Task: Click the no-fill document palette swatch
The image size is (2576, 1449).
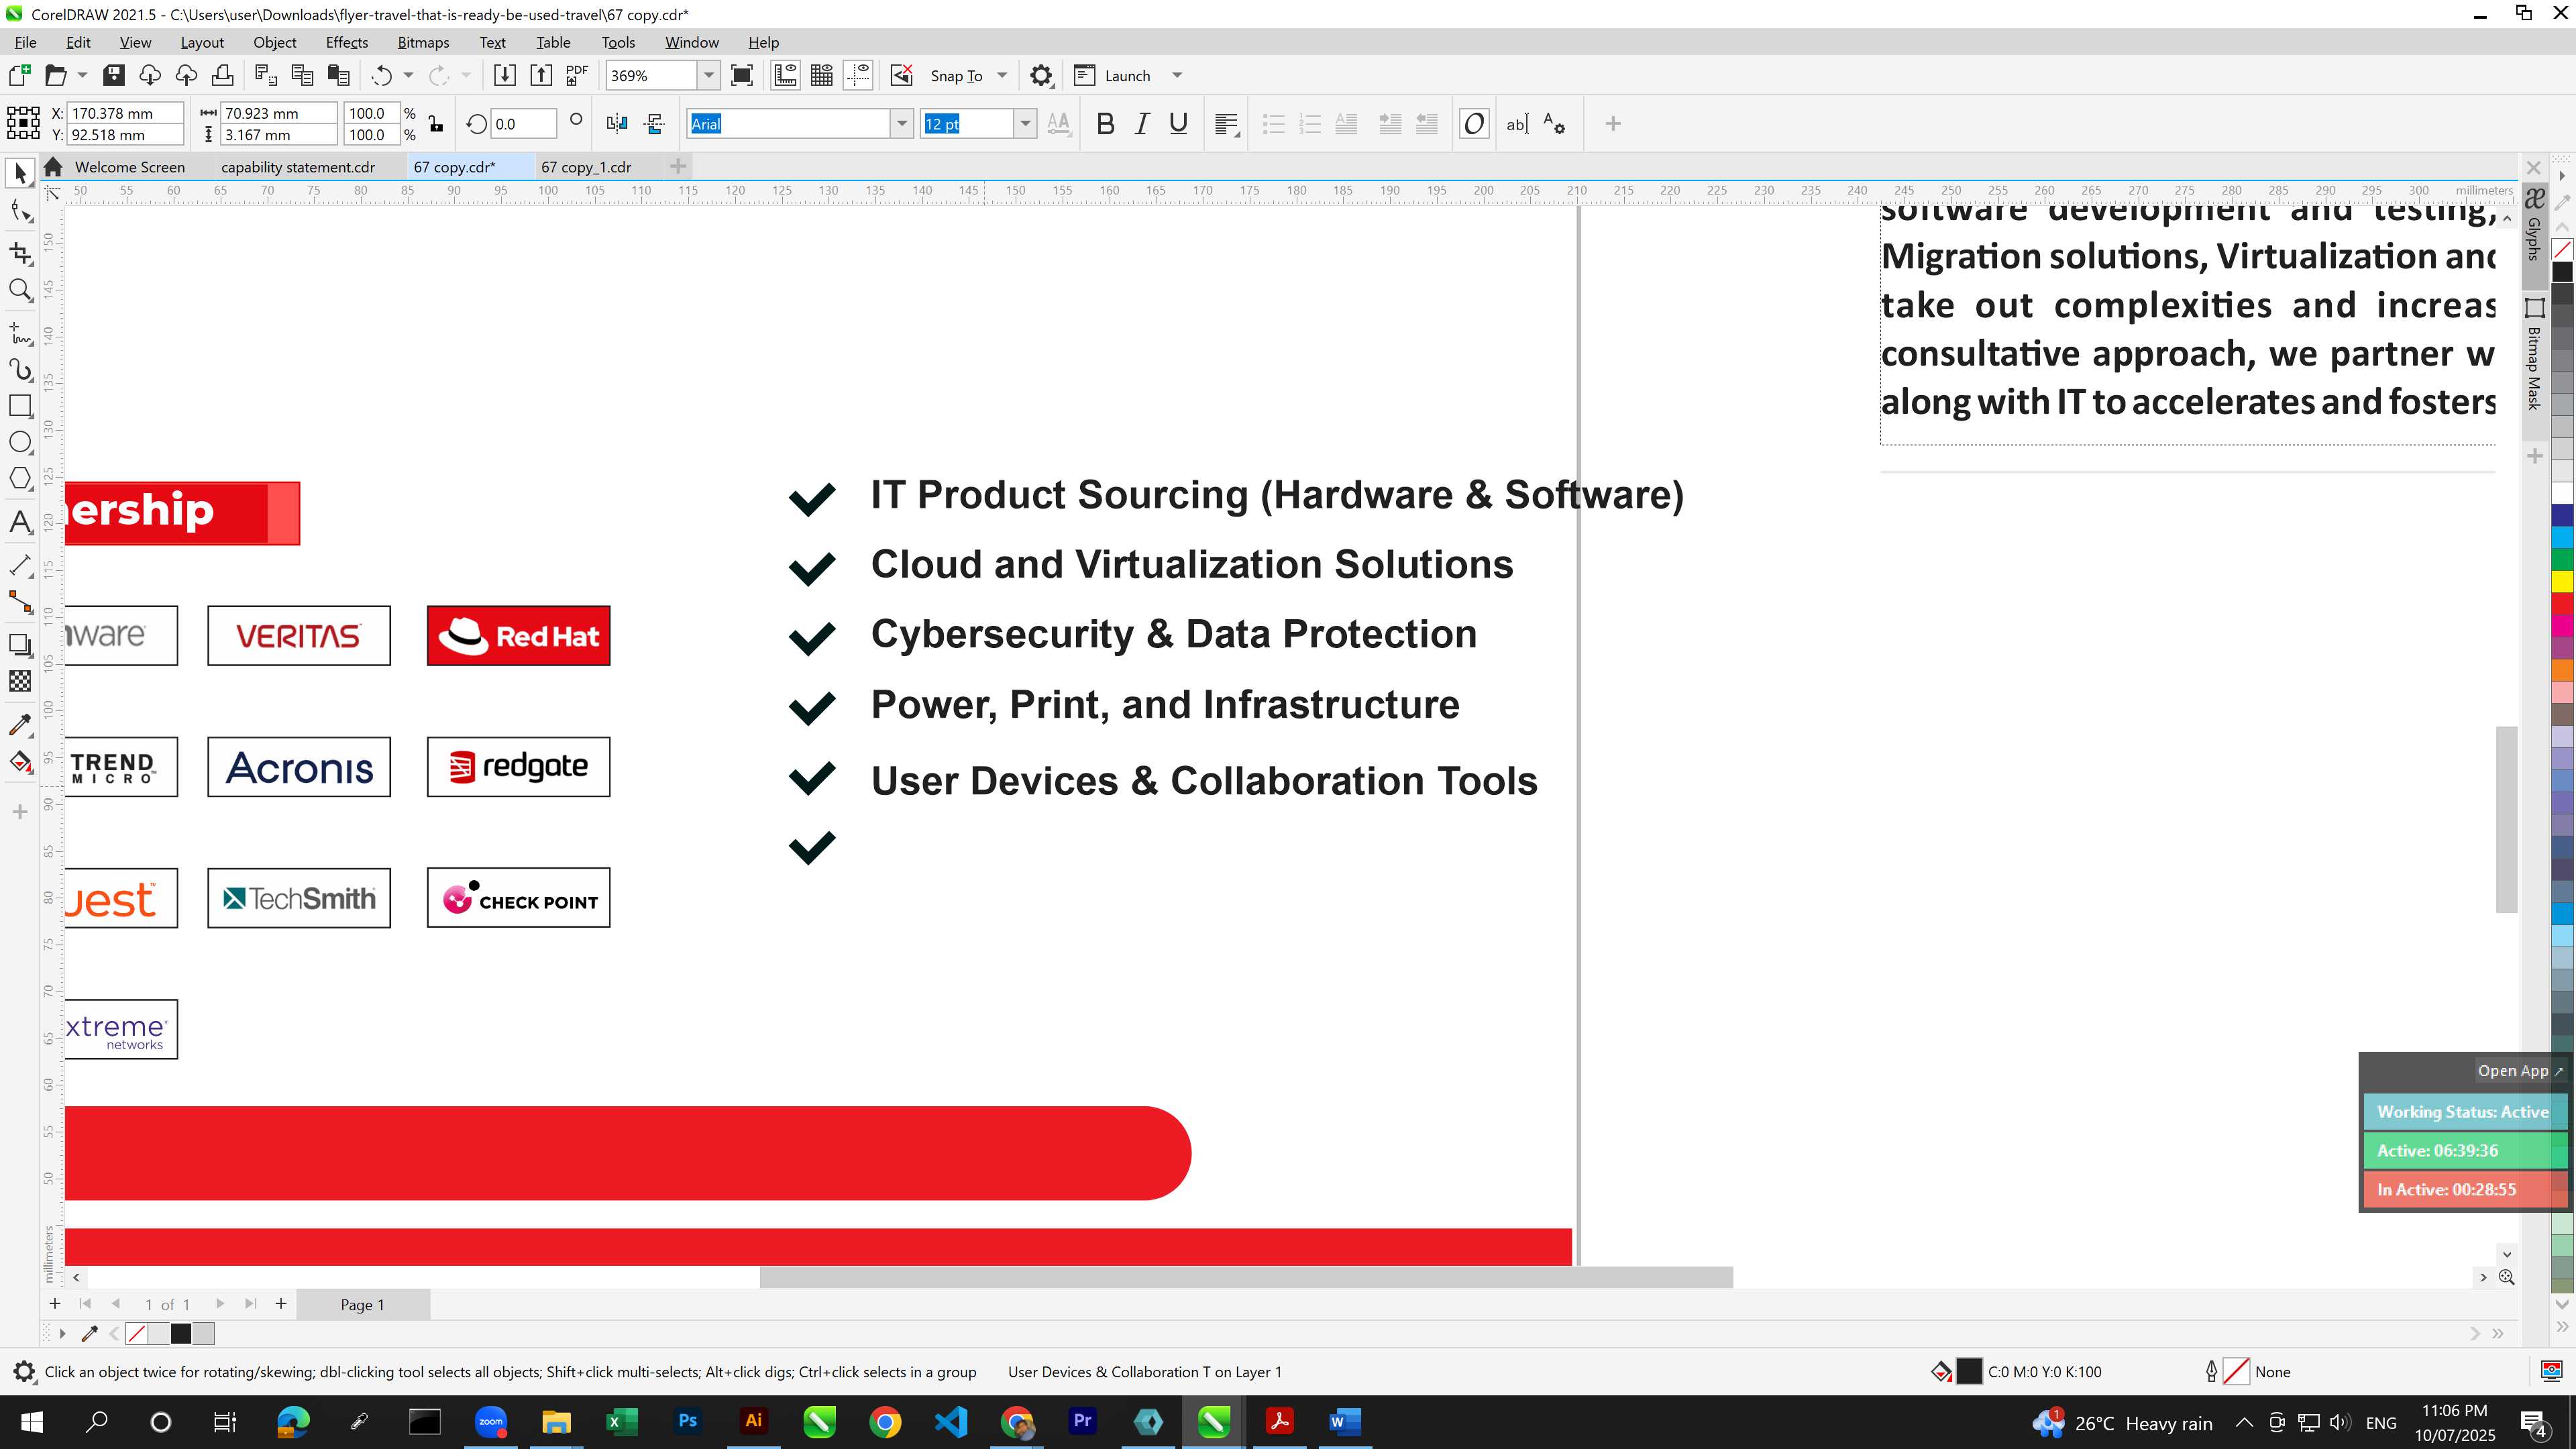Action: (x=137, y=1333)
